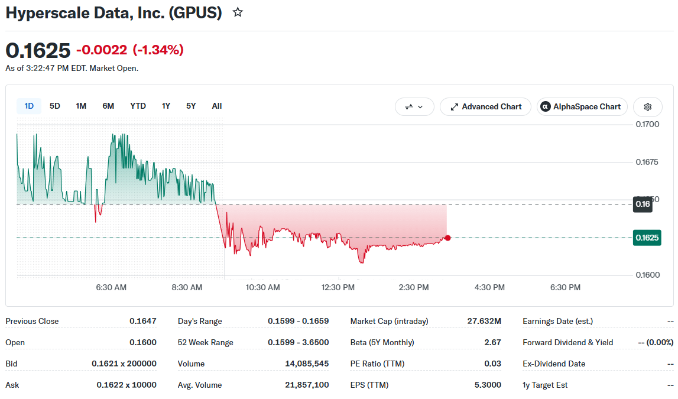Click the Open value 0.1600
Screen dimensions: 678x399
coord(142,342)
